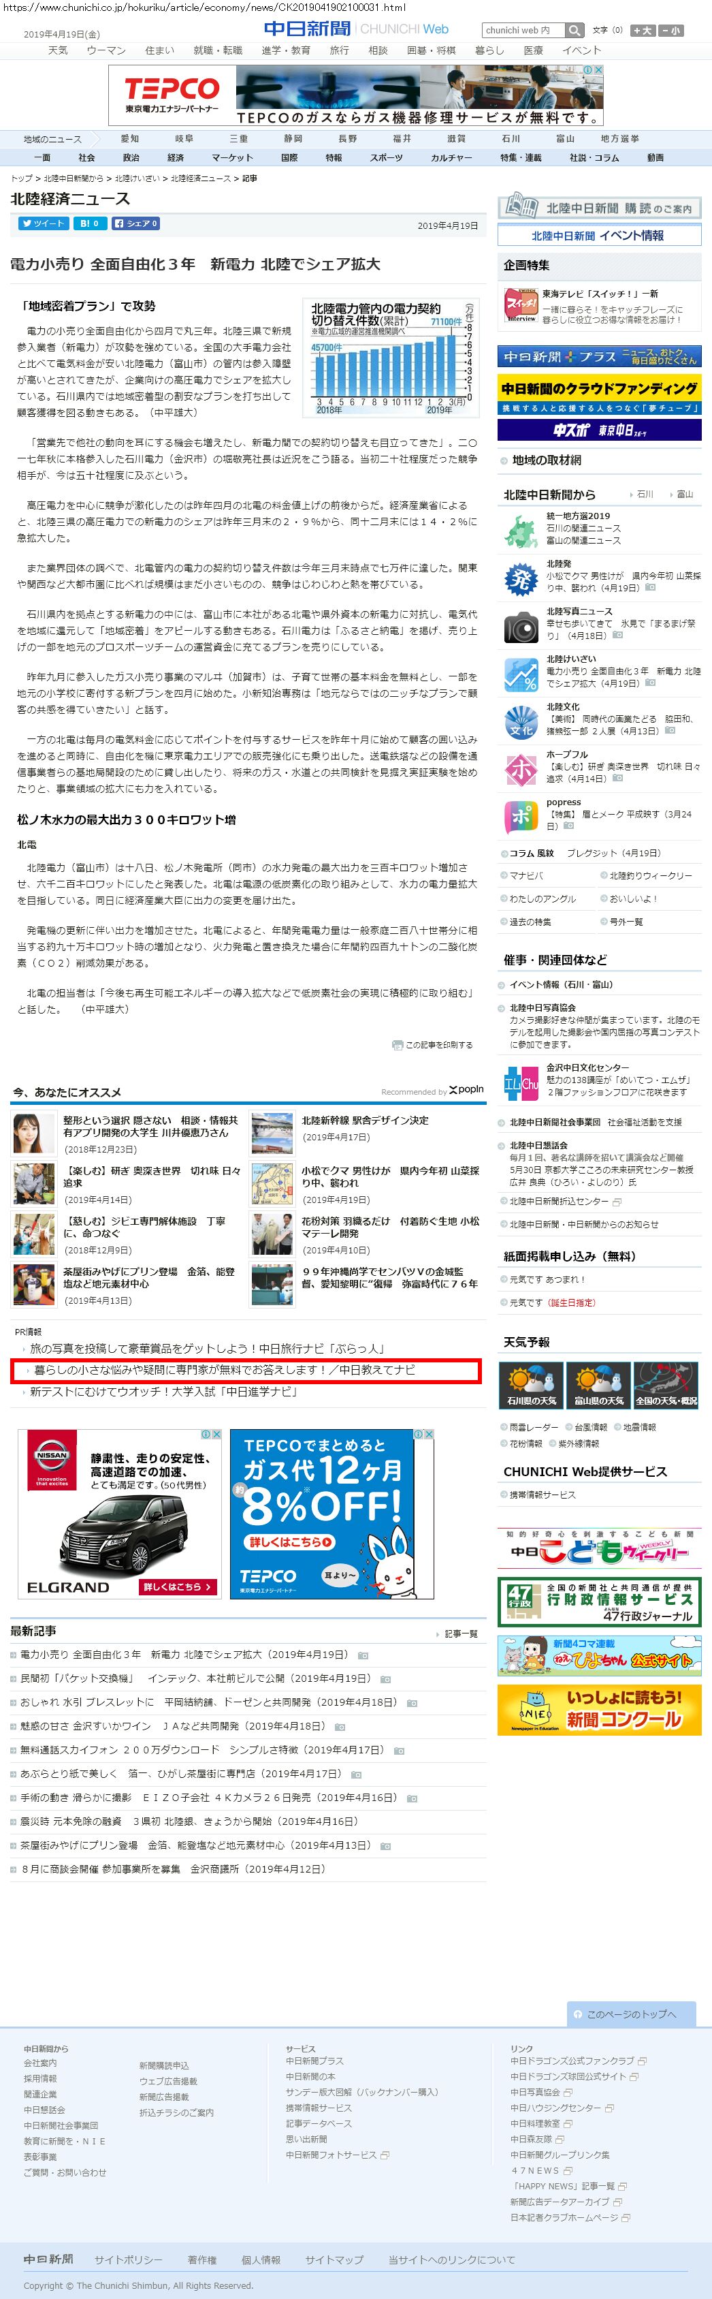Open 中日新聞のクラウドファンディング banner
Viewport: 712px width, 2299px height.
(x=600, y=394)
